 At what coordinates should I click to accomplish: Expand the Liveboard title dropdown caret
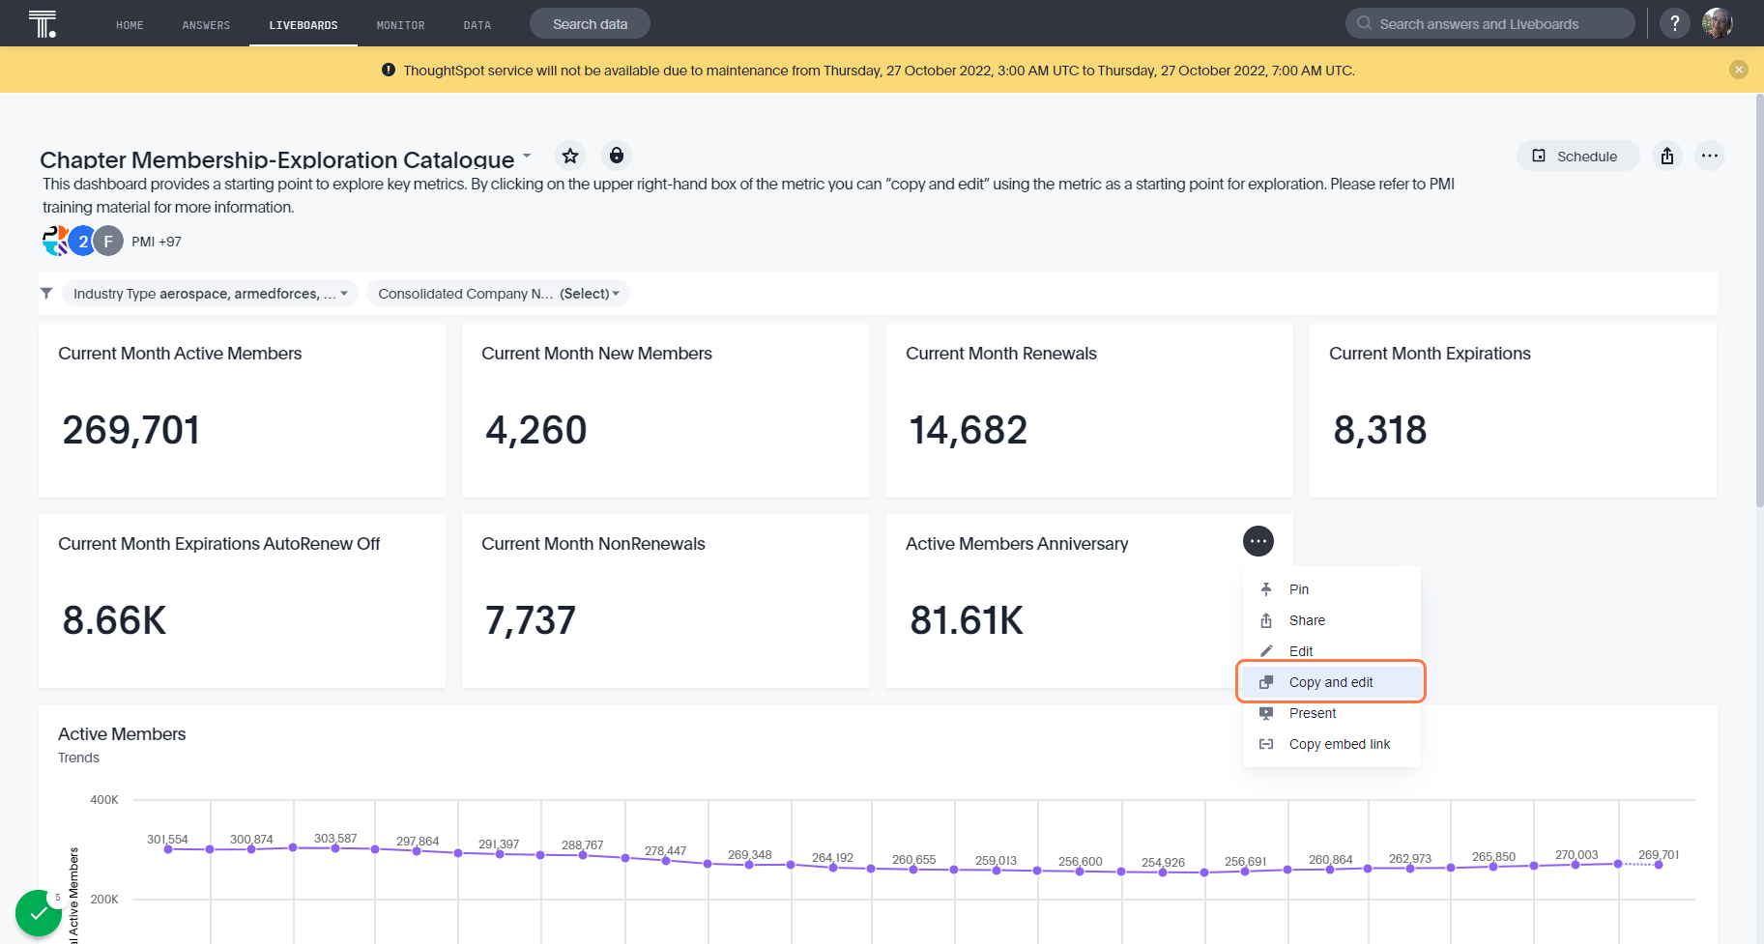click(527, 155)
